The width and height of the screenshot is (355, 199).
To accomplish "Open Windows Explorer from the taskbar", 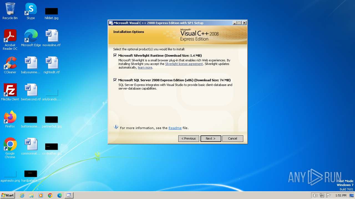I will pos(31,195).
